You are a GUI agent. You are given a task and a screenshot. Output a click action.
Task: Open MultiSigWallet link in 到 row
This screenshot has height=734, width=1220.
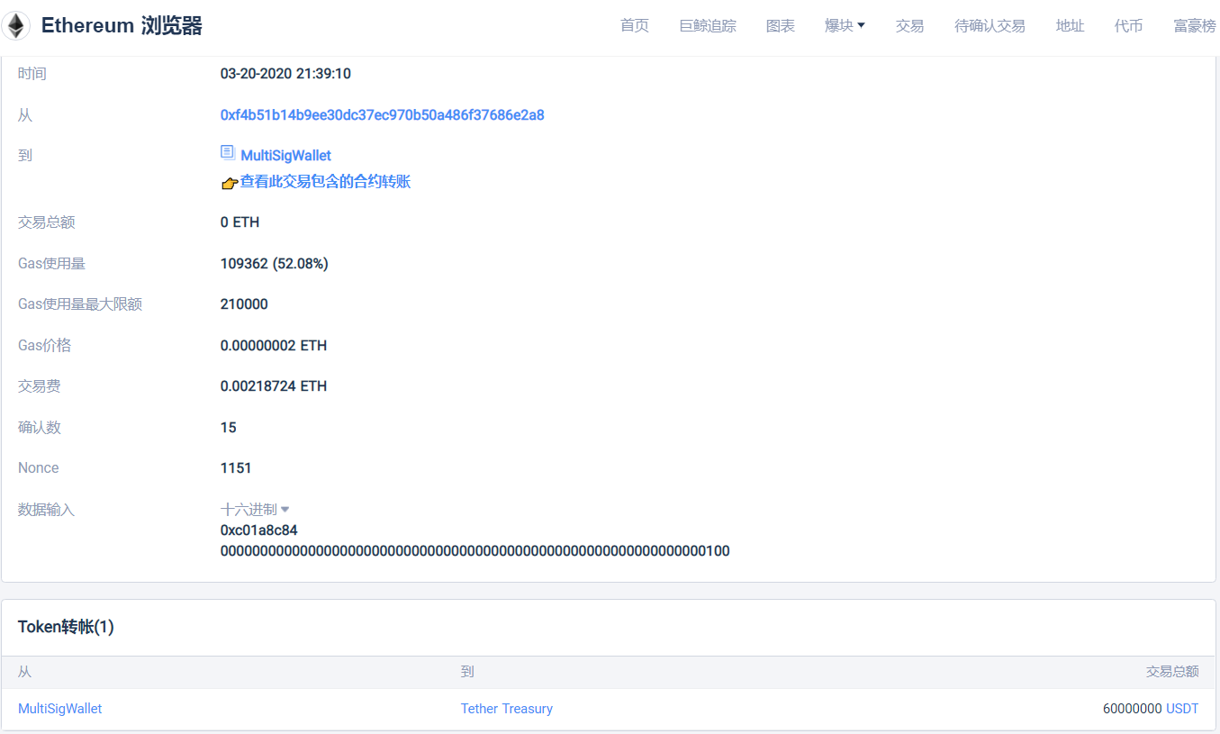coord(286,156)
